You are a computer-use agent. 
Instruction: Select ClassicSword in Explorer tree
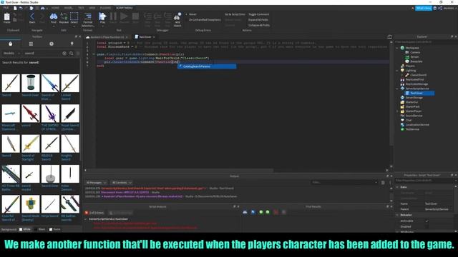coord(418,75)
